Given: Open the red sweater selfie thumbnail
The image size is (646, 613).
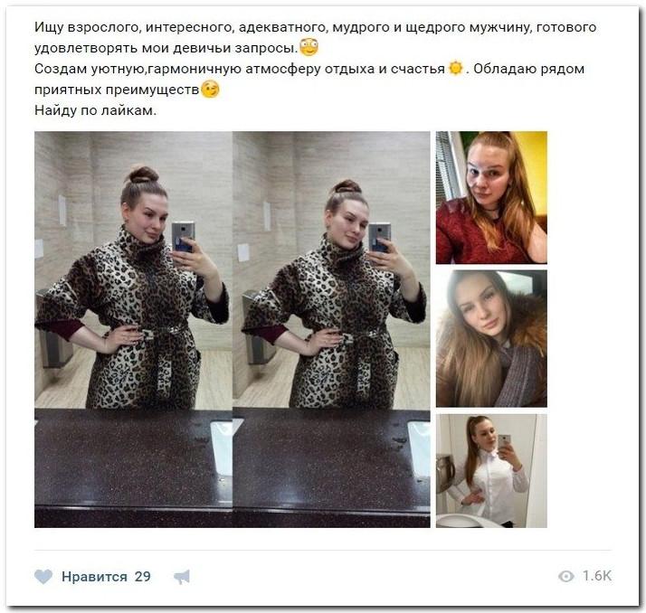Looking at the screenshot, I should [x=491, y=198].
